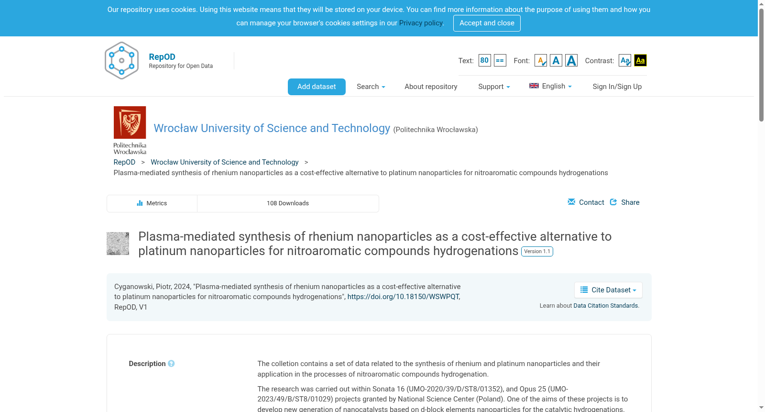Viewport: 765px width, 412px height.
Task: Click the Cite Dataset list icon
Action: point(584,290)
